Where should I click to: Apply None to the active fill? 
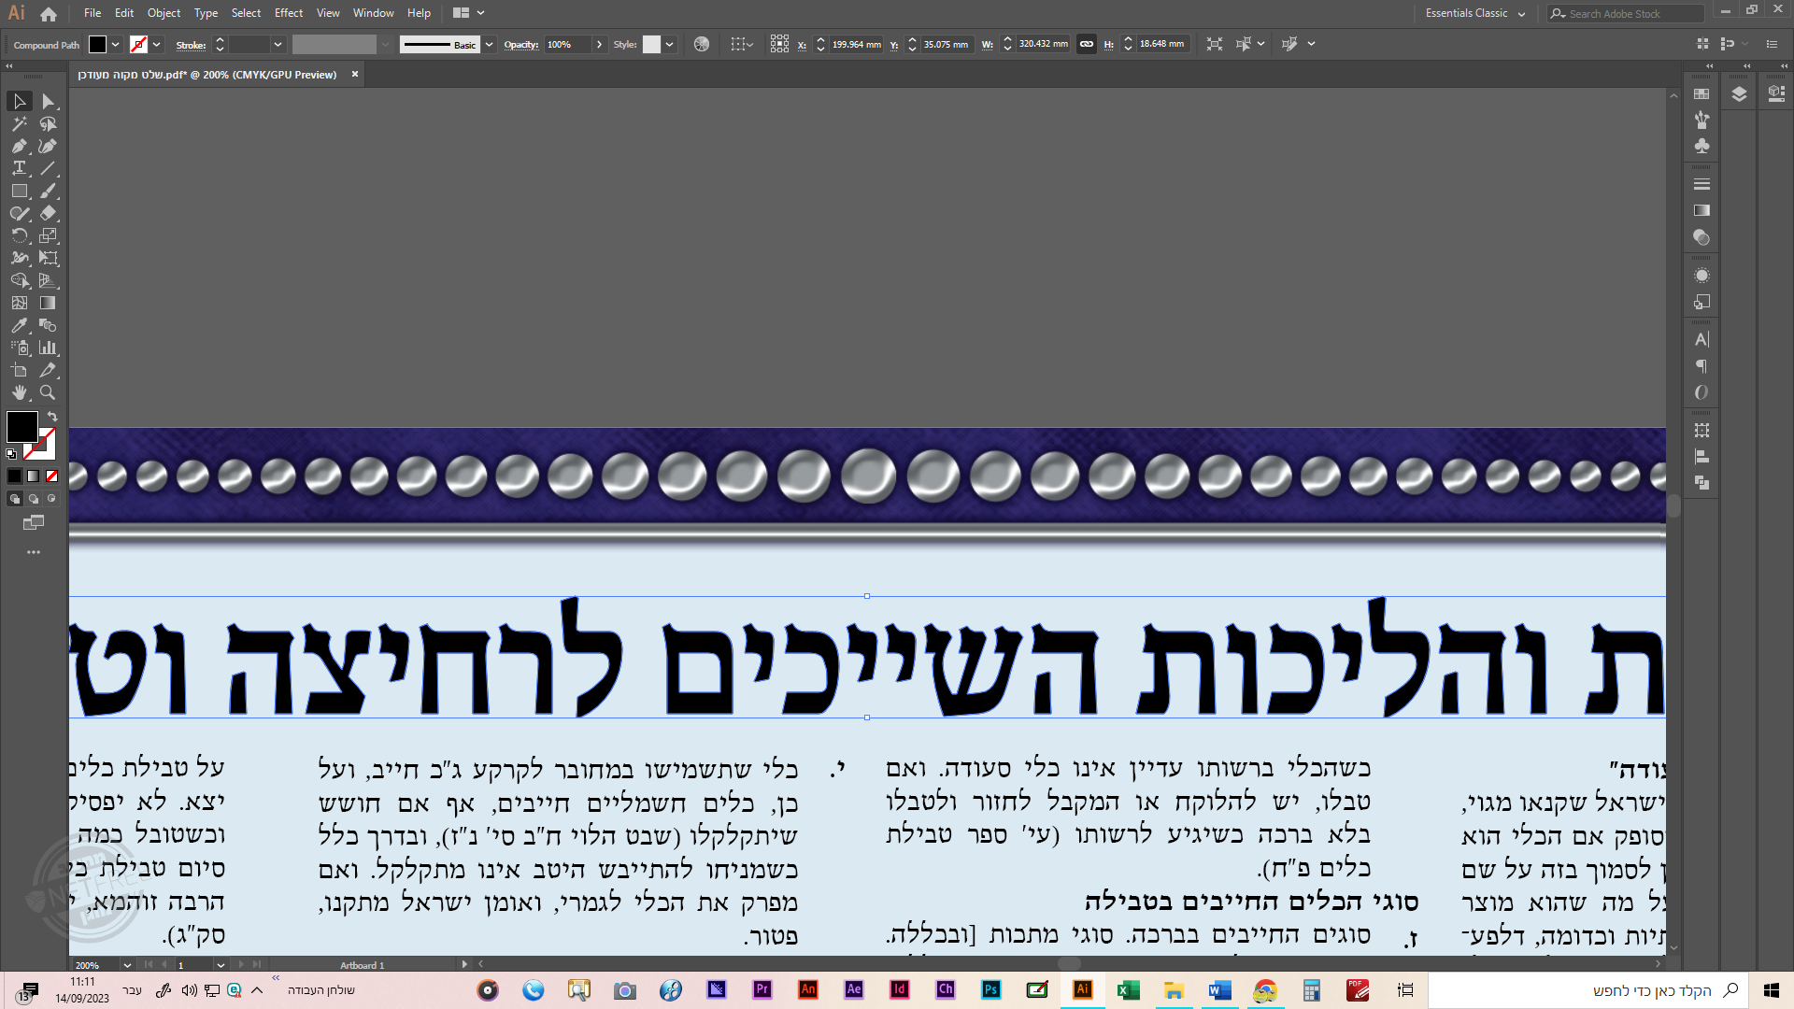[51, 476]
